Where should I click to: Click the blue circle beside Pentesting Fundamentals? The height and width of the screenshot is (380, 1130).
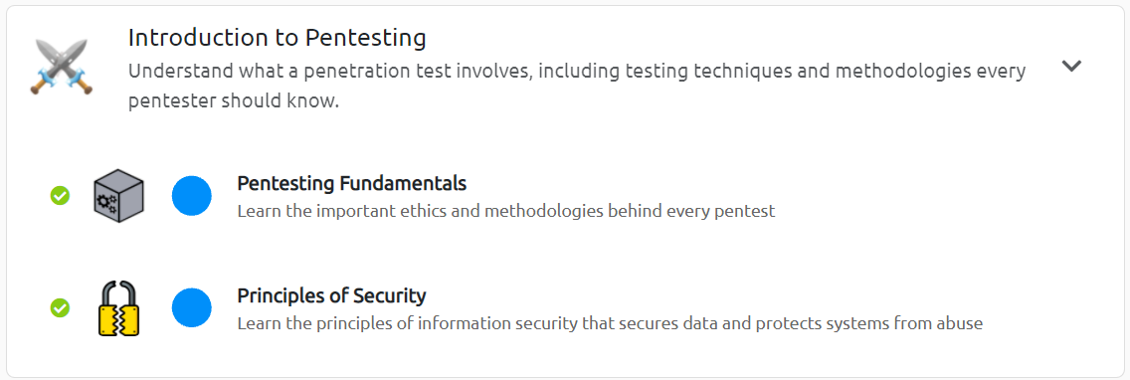pyautogui.click(x=192, y=195)
